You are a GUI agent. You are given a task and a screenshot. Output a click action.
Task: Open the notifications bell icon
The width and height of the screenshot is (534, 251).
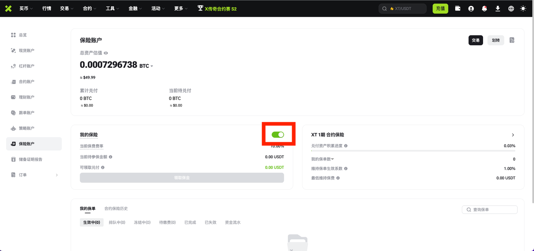coord(484,8)
